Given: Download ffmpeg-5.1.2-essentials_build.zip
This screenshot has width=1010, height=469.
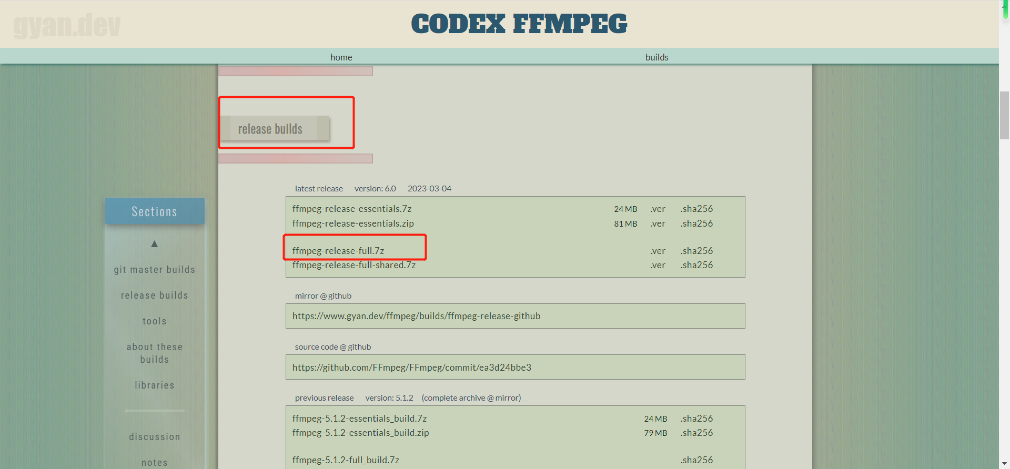Looking at the screenshot, I should pyautogui.click(x=361, y=433).
